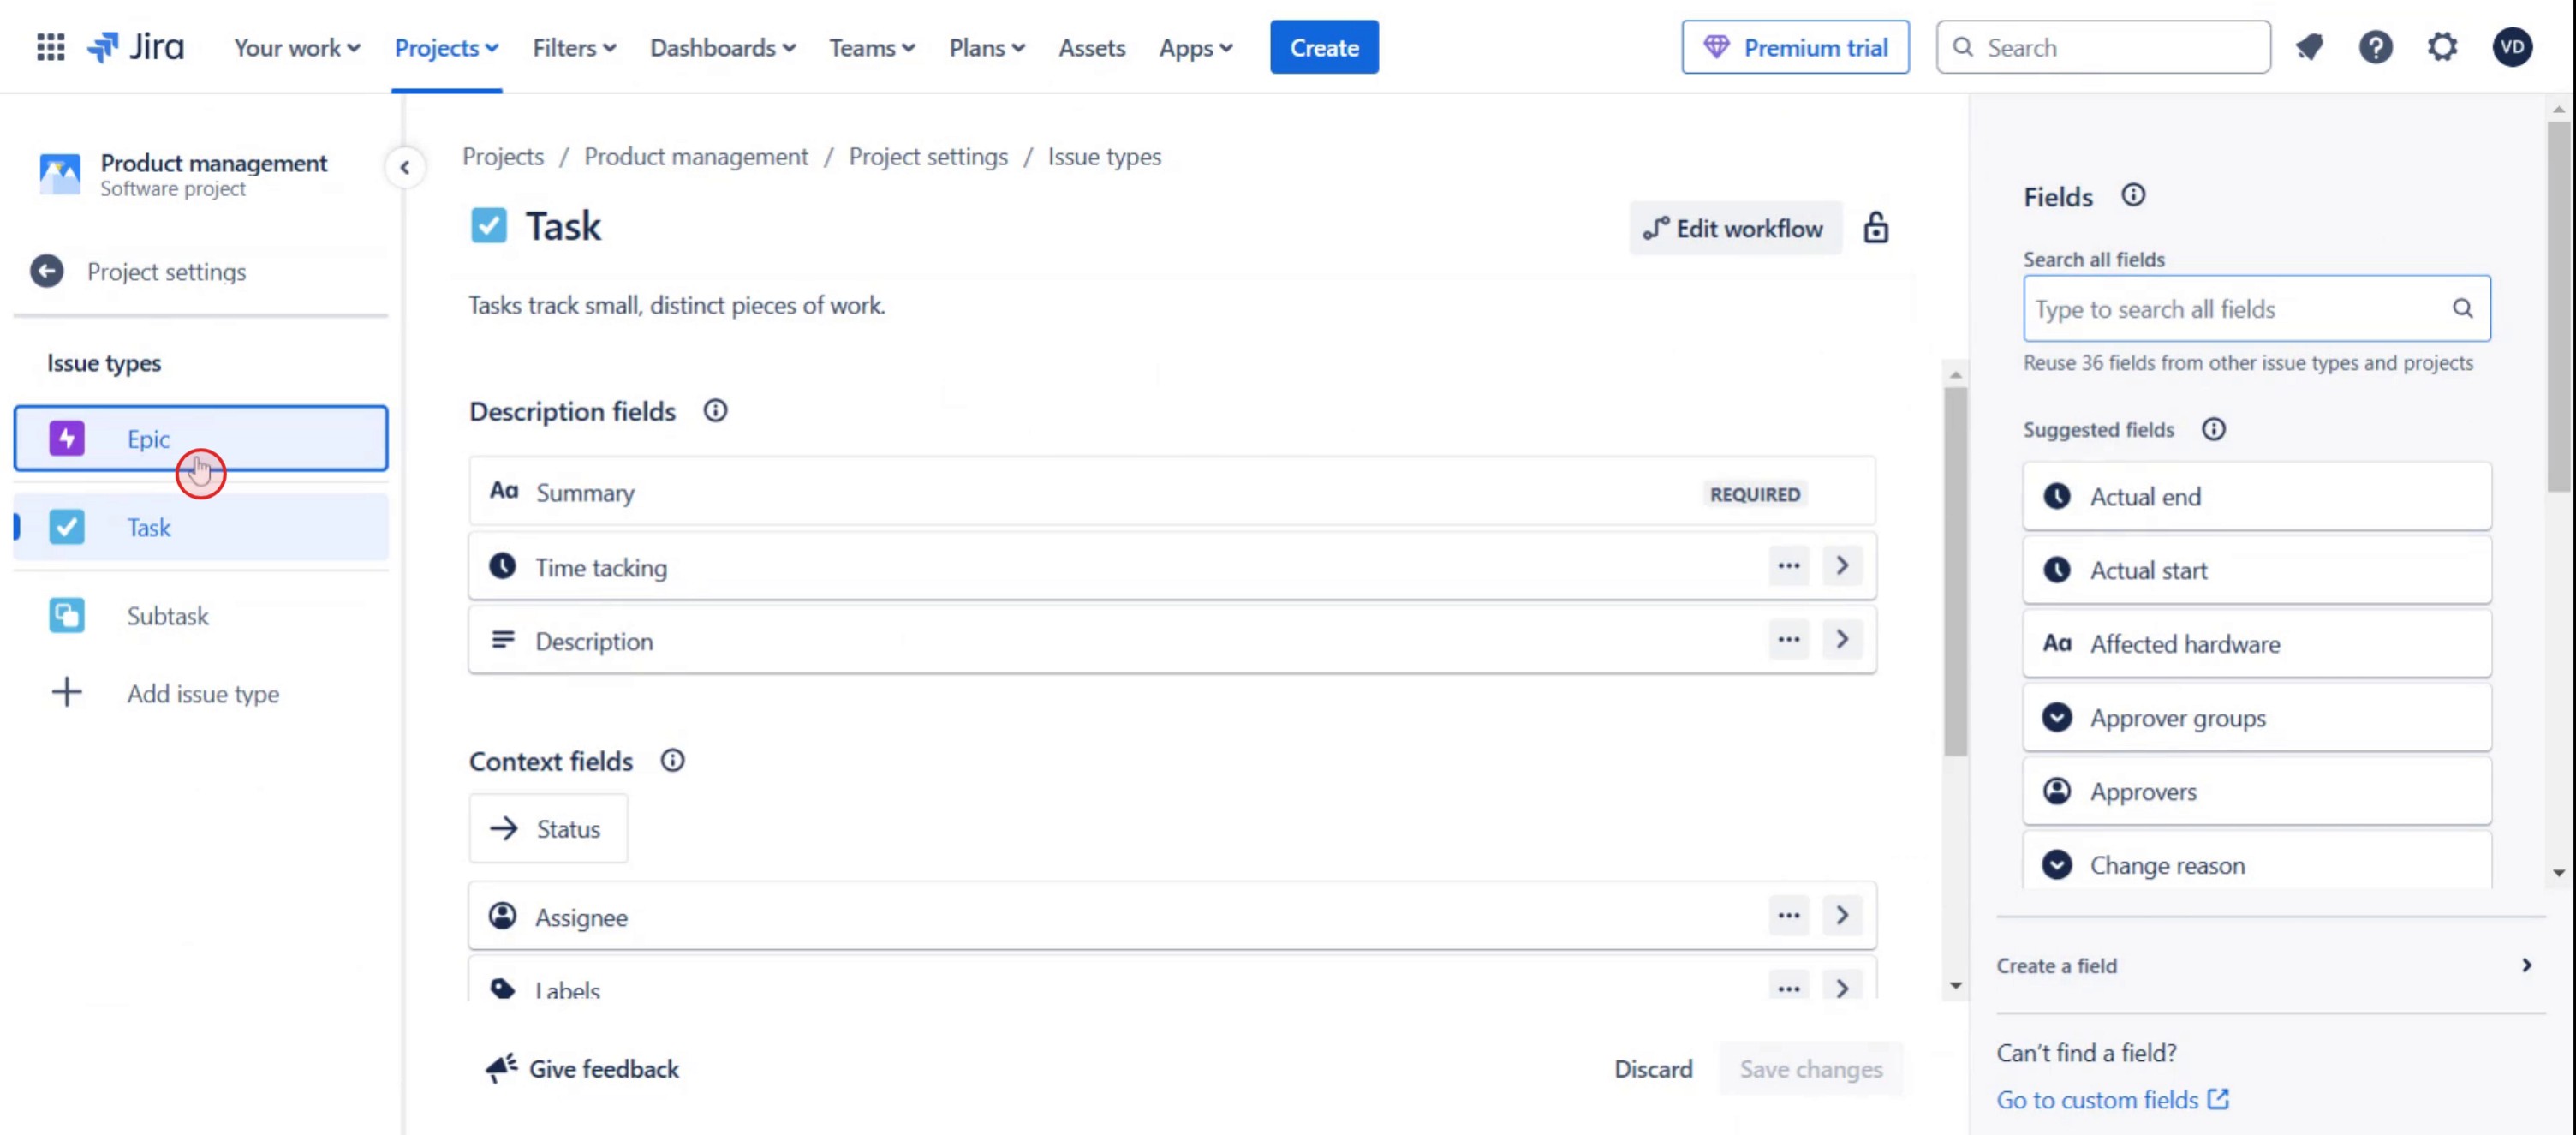
Task: Open the help question mark icon
Action: (x=2375, y=47)
